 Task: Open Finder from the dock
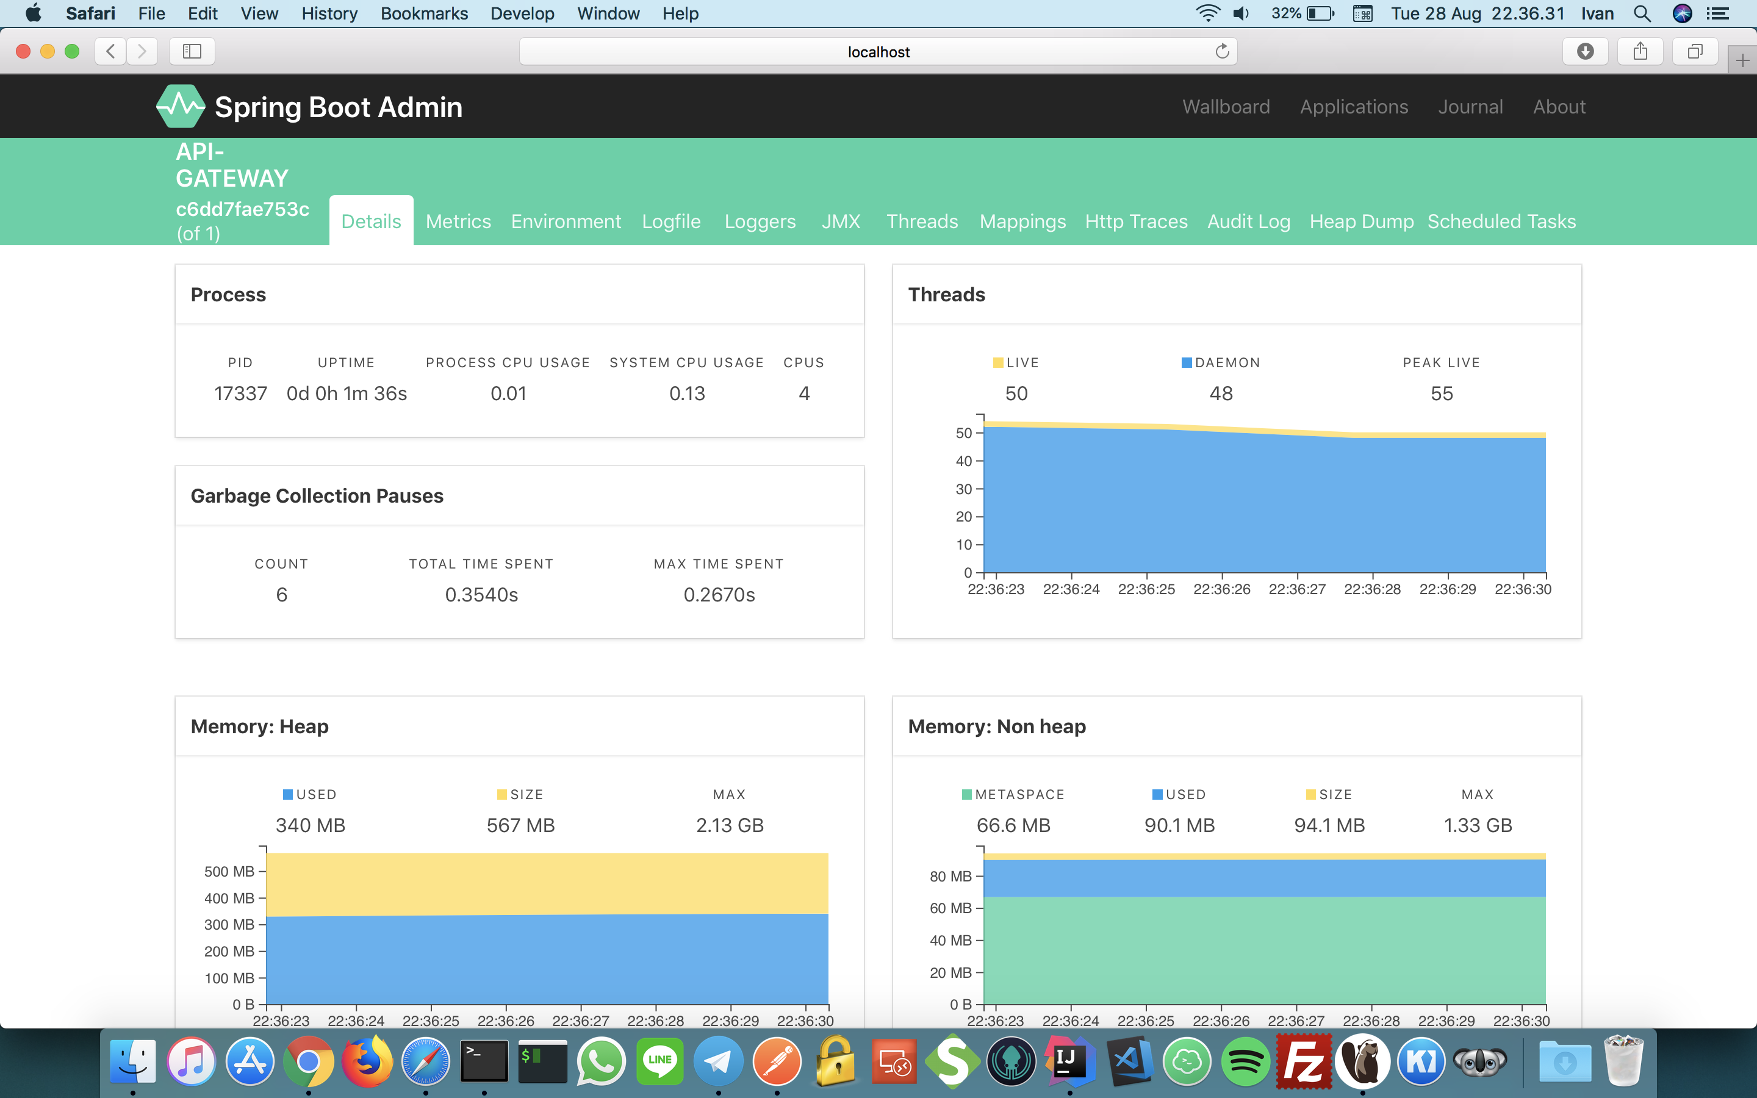point(133,1061)
